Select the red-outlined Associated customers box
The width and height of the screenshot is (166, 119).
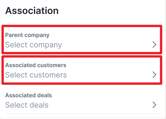pyautogui.click(x=82, y=70)
